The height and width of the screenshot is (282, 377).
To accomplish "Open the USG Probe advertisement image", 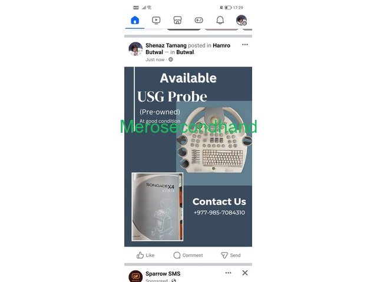I will click(188, 157).
